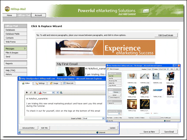Click the IE icon in File Manager title bar
187x140 pixels.
tap(107, 65)
